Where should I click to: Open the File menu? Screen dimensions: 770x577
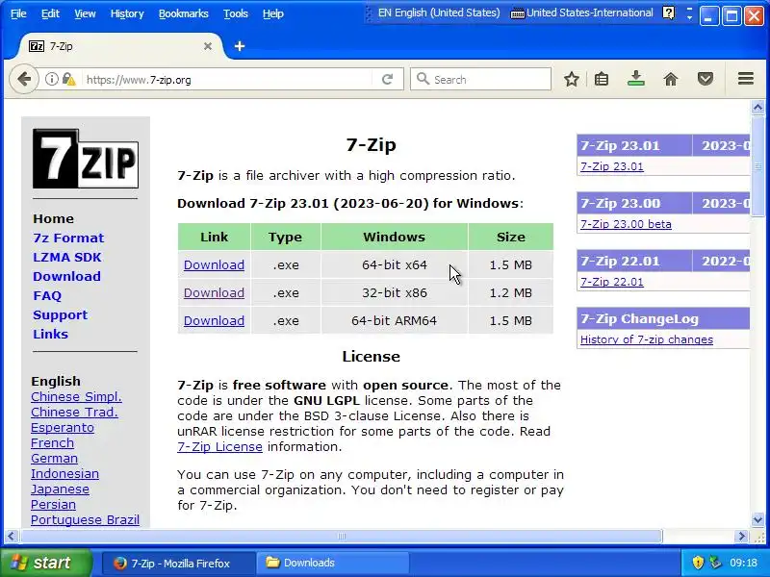18,13
